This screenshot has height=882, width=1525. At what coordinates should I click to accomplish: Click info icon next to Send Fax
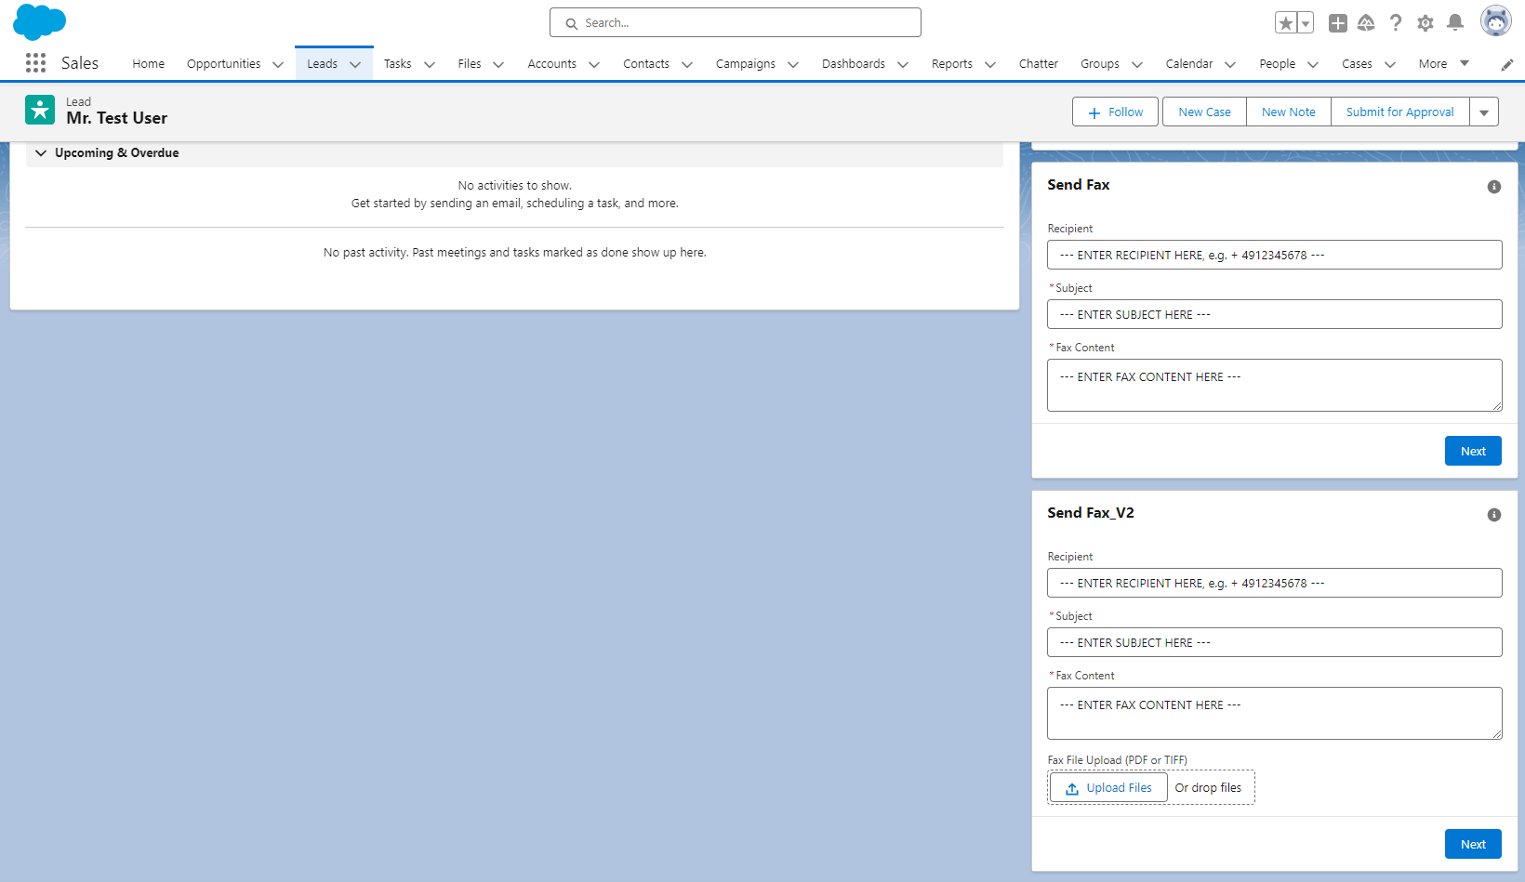pos(1493,187)
